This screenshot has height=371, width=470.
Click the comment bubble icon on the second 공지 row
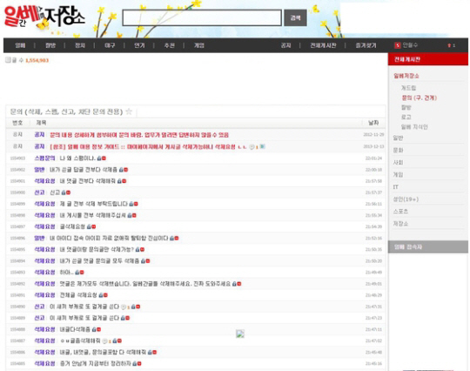(252, 146)
